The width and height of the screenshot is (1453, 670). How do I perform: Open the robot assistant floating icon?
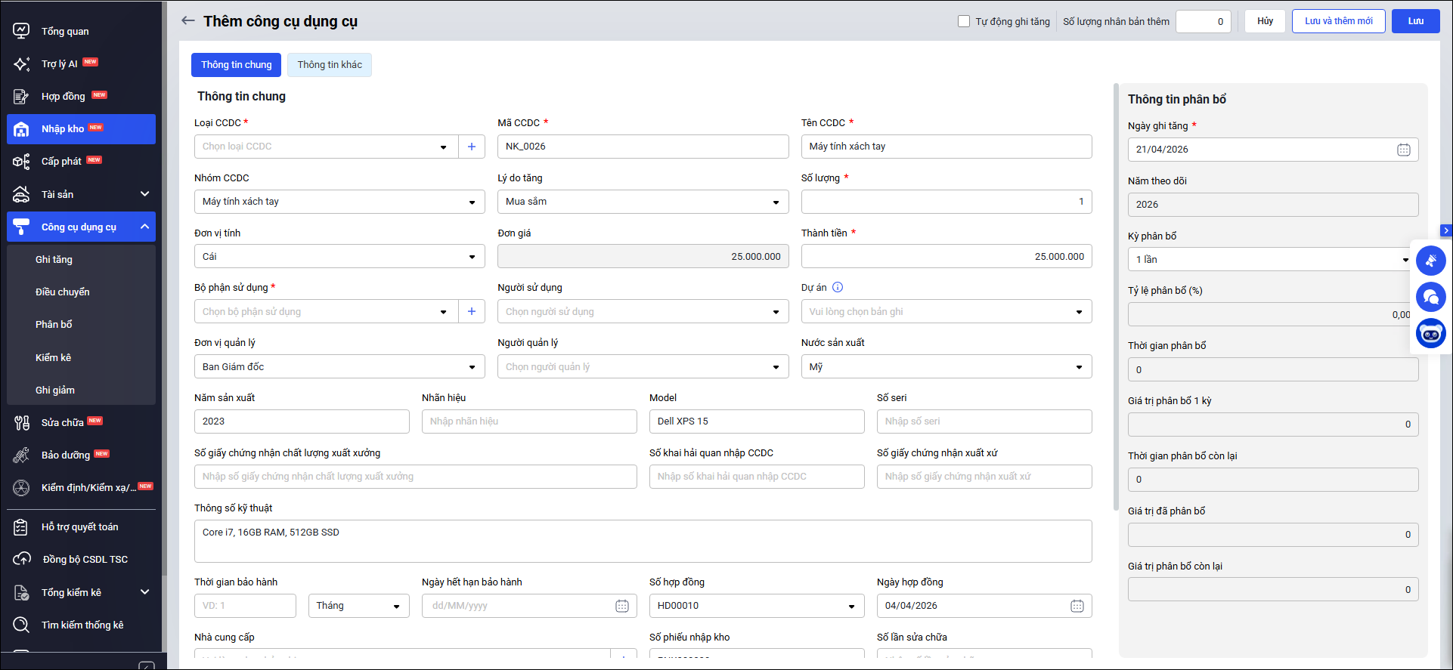coord(1430,333)
